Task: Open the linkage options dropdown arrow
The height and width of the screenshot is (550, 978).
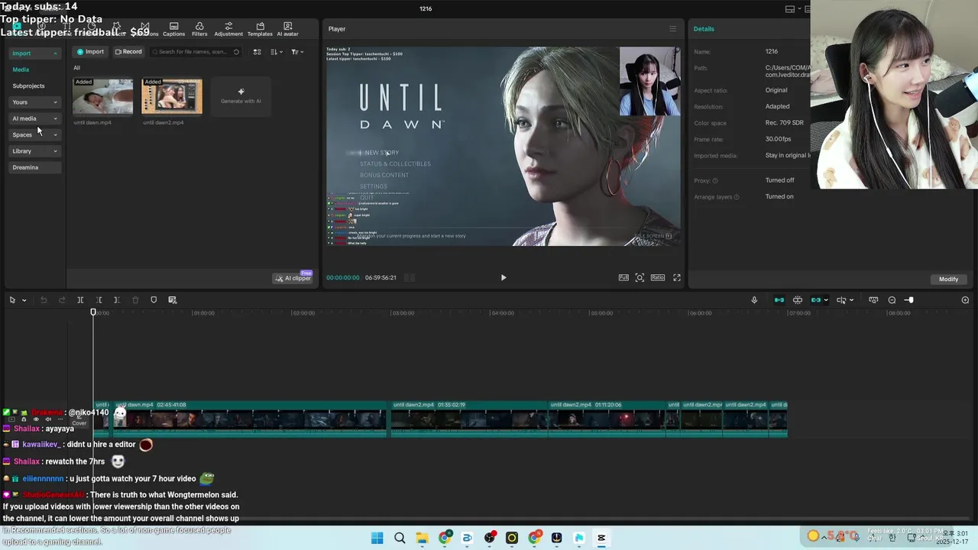Action: click(825, 300)
